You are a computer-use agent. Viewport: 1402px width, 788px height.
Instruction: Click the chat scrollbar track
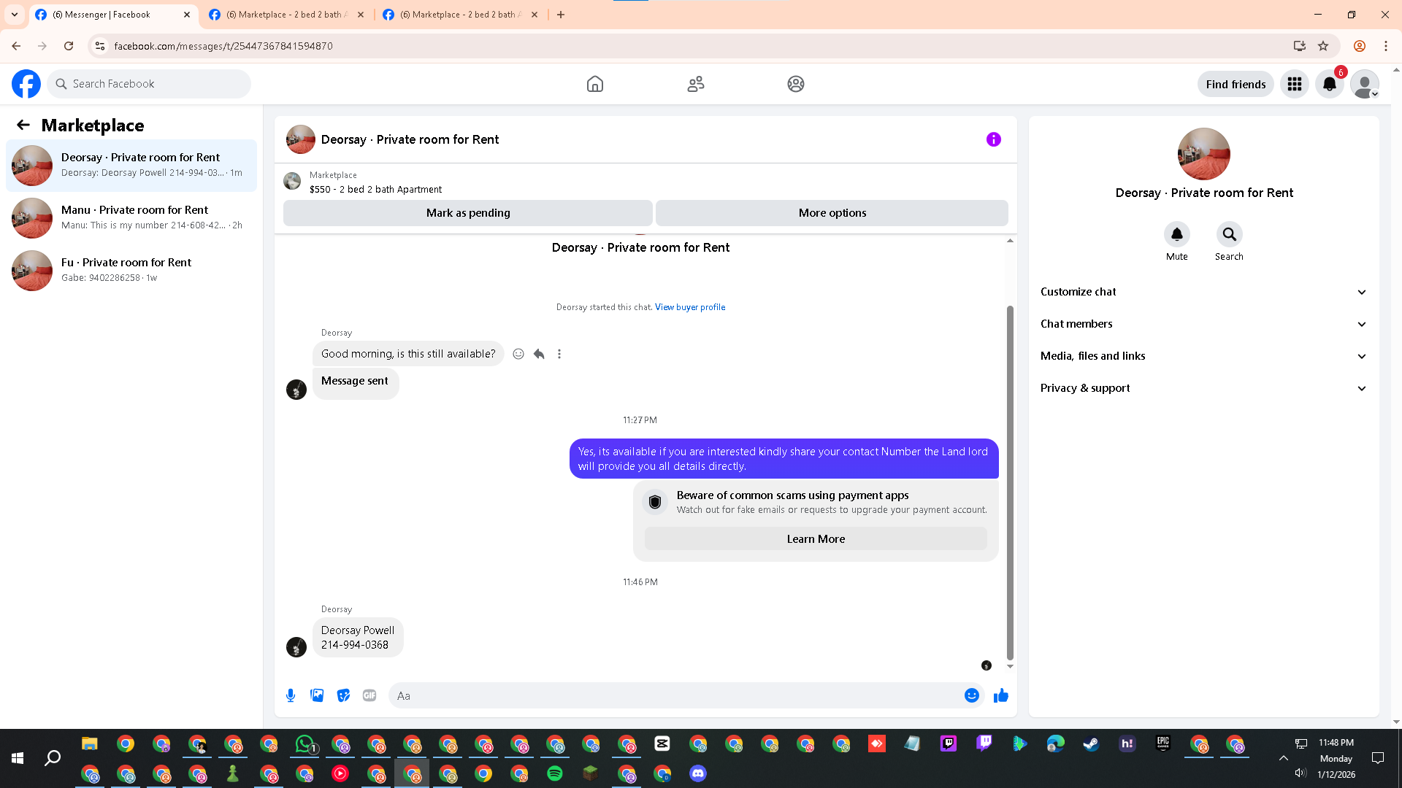click(x=1010, y=277)
